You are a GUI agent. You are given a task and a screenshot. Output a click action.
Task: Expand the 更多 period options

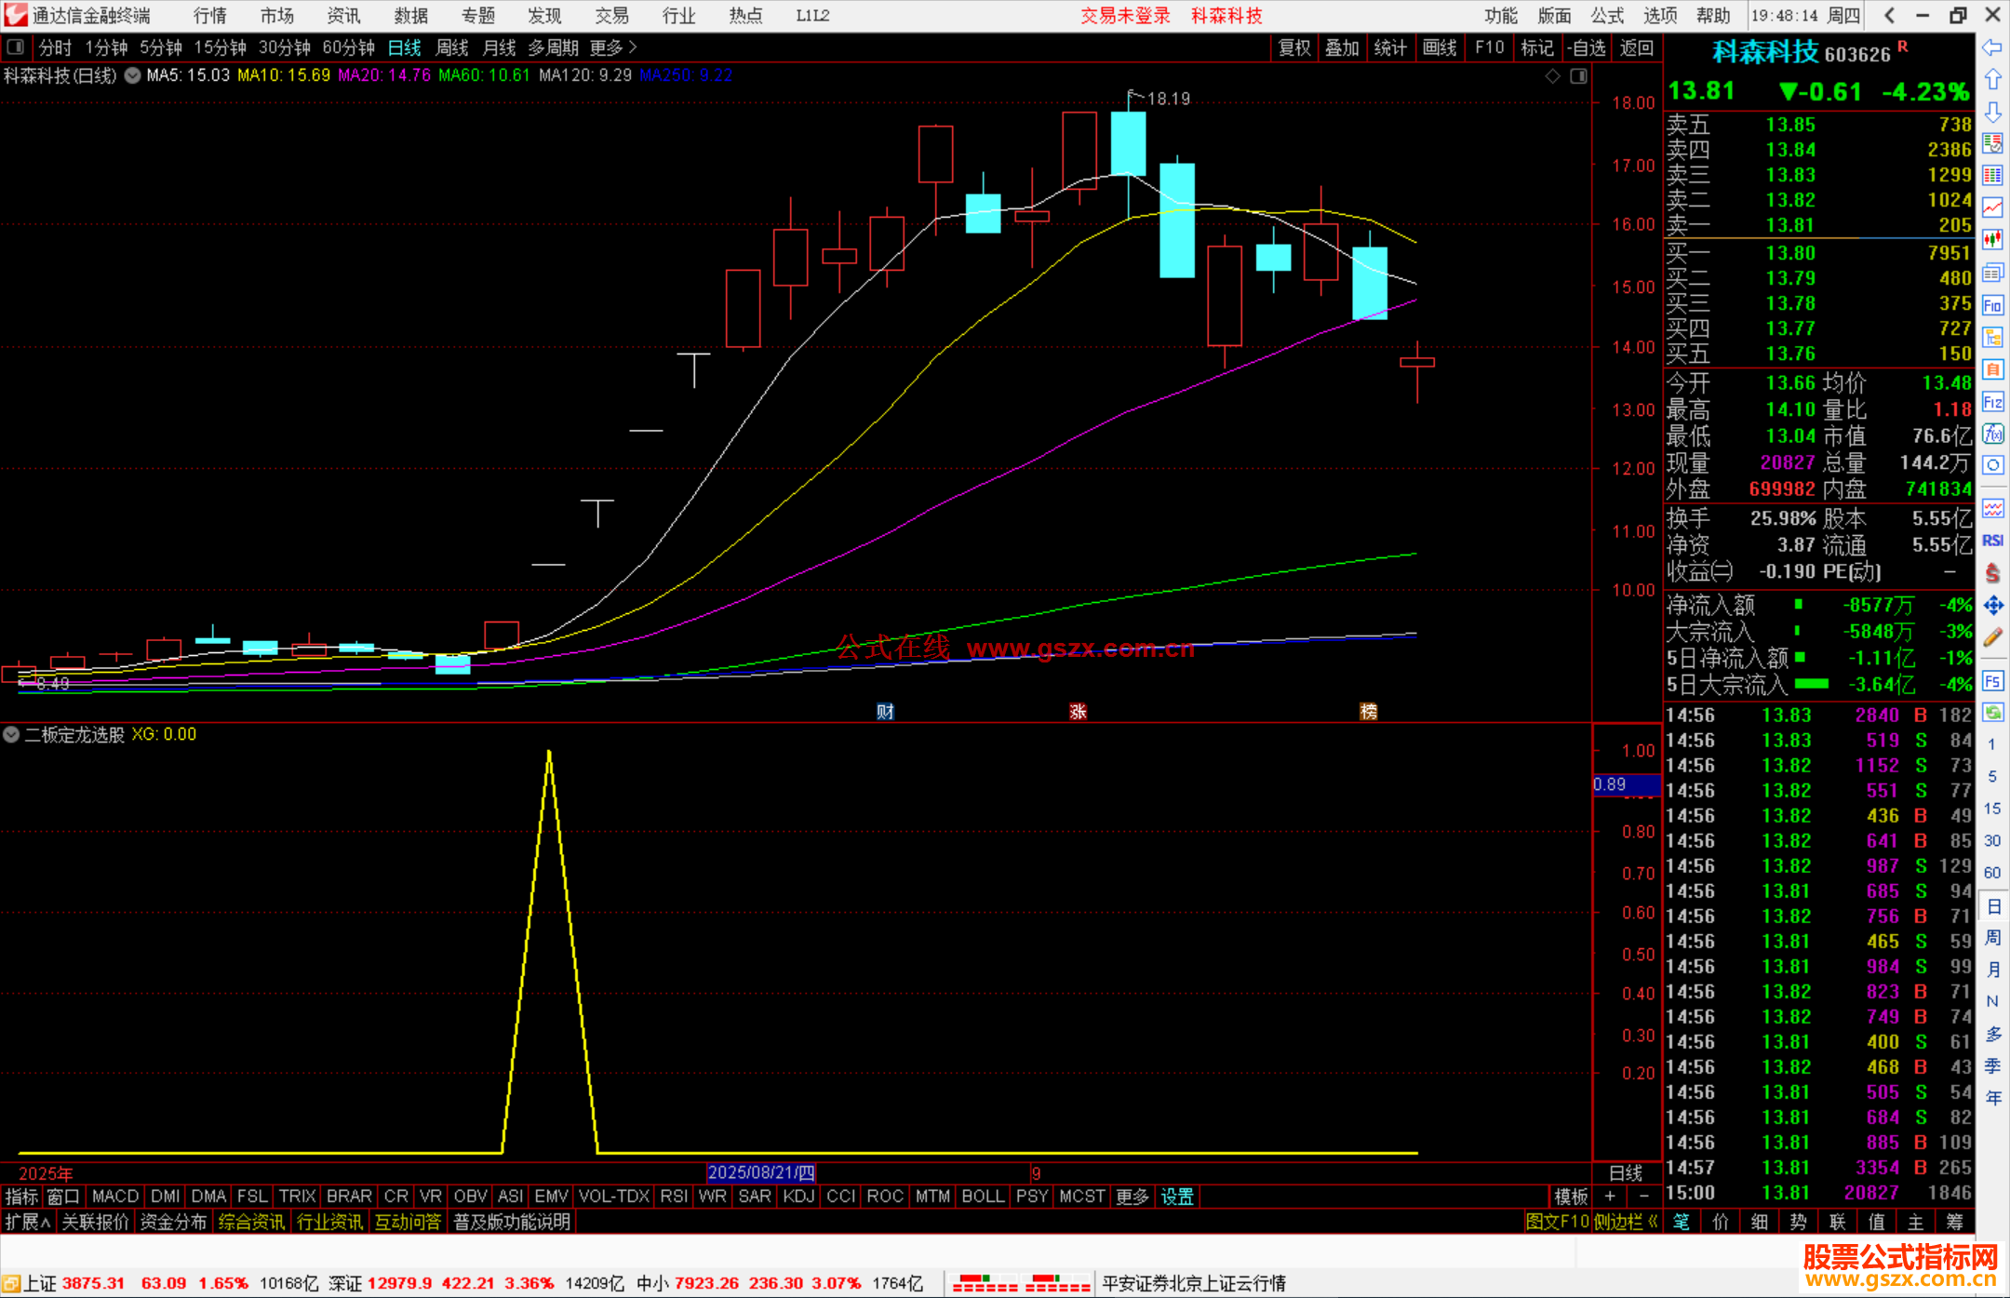[x=613, y=47]
